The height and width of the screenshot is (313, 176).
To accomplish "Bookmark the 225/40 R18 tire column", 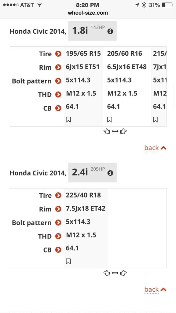I will (x=68, y=261).
